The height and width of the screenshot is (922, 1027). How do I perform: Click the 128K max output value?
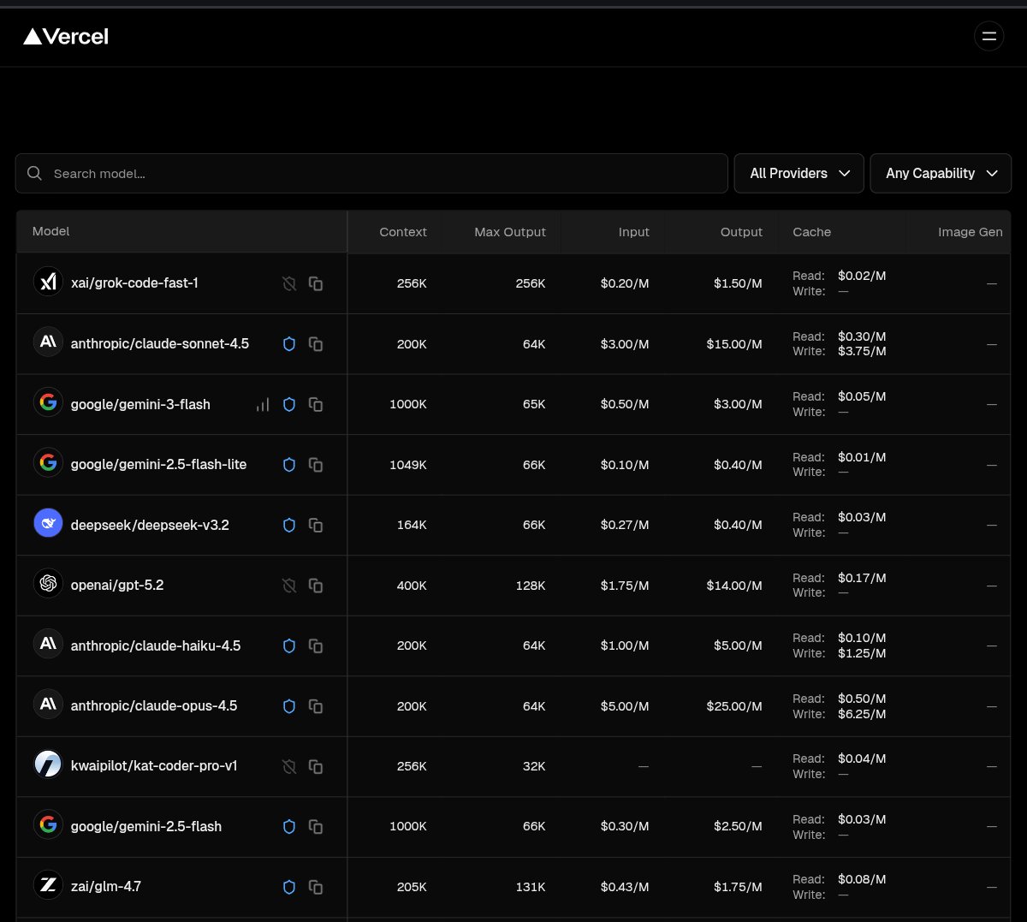tap(531, 586)
